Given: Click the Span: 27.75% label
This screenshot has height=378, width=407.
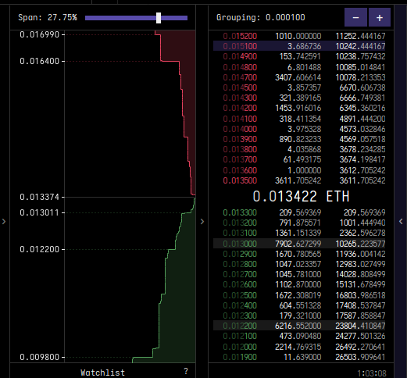Looking at the screenshot, I should coord(48,17).
